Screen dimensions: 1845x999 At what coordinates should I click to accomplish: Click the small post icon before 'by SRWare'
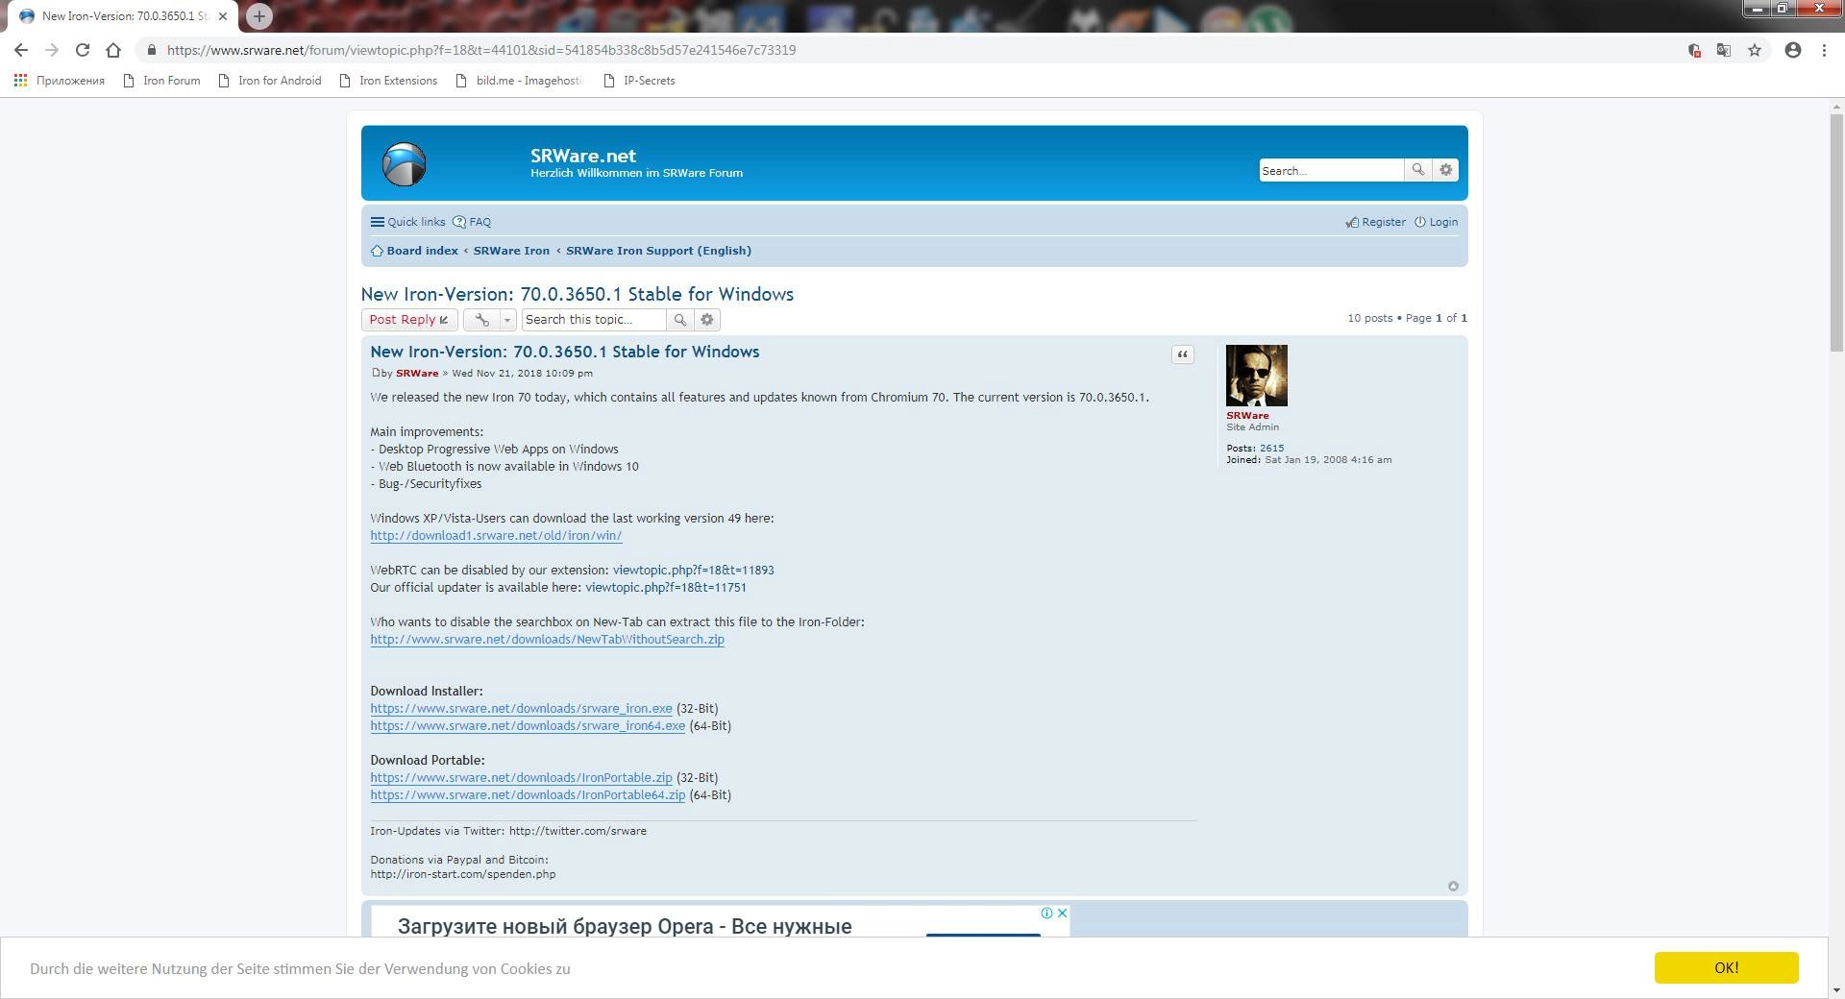376,373
